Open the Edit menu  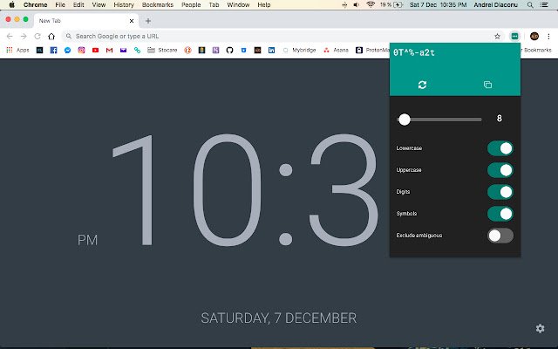[78, 5]
